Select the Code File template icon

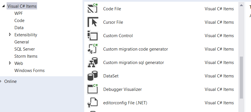coord(93,8)
